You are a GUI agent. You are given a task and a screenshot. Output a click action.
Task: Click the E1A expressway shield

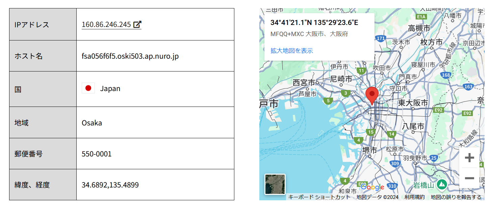(421, 17)
